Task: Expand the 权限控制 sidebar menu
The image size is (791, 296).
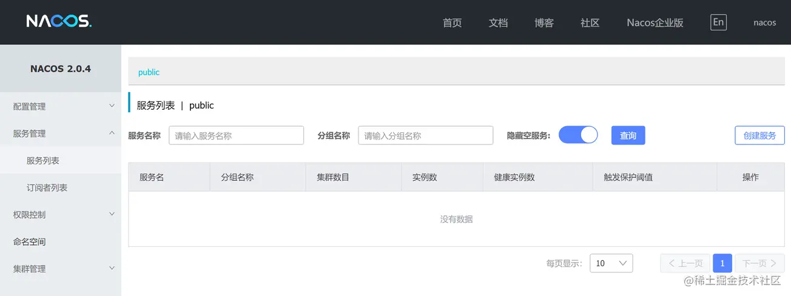Action: (x=61, y=214)
